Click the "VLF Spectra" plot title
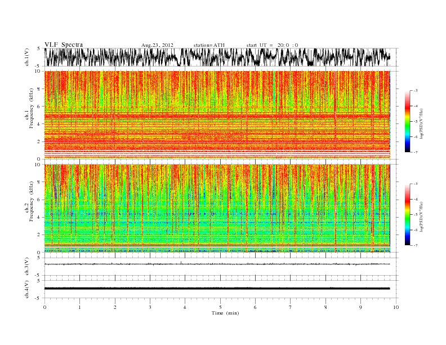 [x=64, y=45]
